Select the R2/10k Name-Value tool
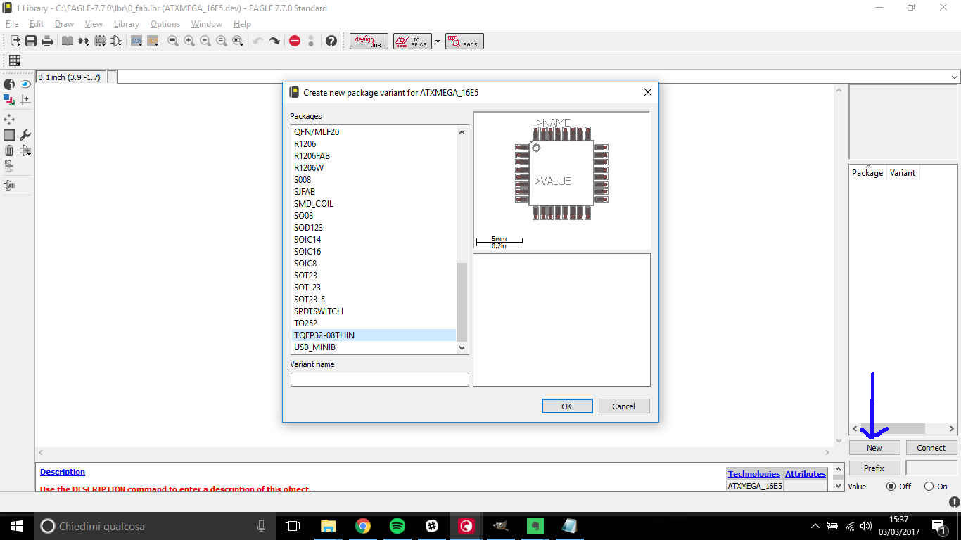 9,166
